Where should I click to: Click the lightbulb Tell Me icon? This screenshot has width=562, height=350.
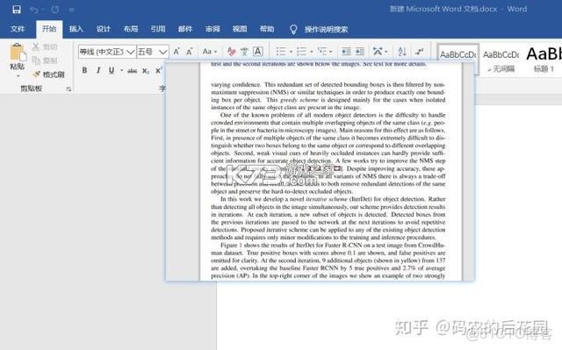point(293,29)
